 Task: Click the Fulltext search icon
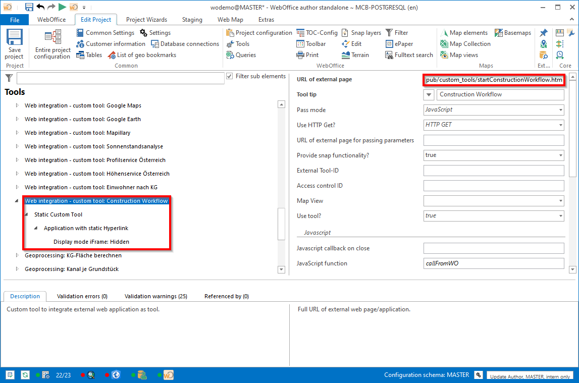(x=389, y=55)
